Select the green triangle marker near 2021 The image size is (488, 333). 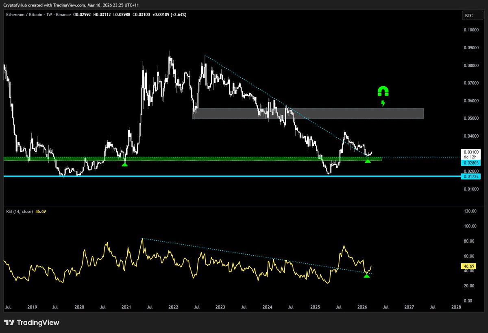[124, 164]
